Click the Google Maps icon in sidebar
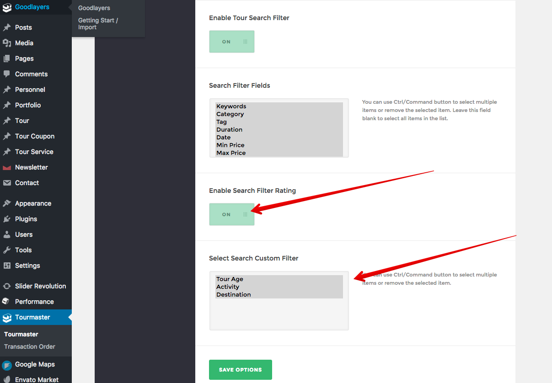The height and width of the screenshot is (383, 552). (x=7, y=365)
